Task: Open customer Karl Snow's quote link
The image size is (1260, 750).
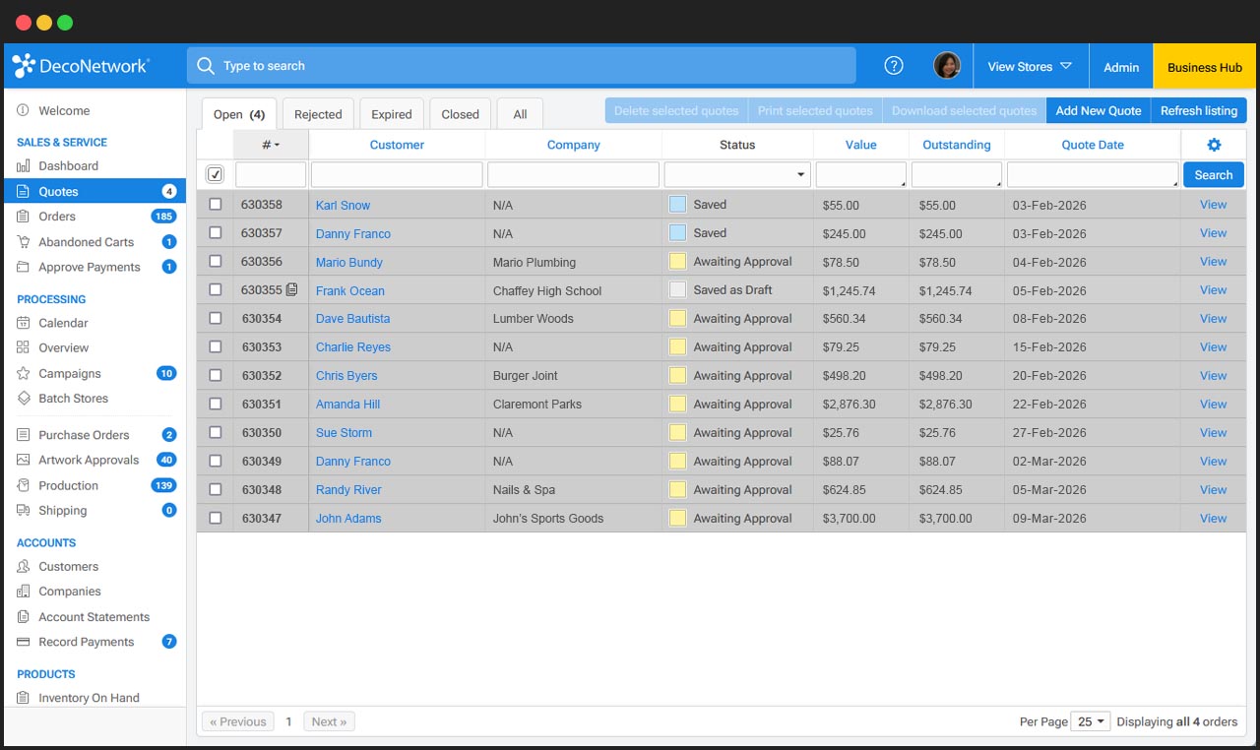Action: tap(343, 205)
